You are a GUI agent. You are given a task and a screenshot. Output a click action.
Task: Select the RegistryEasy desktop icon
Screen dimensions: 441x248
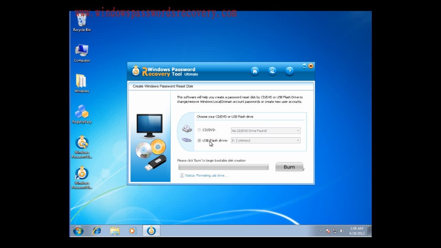(x=82, y=114)
